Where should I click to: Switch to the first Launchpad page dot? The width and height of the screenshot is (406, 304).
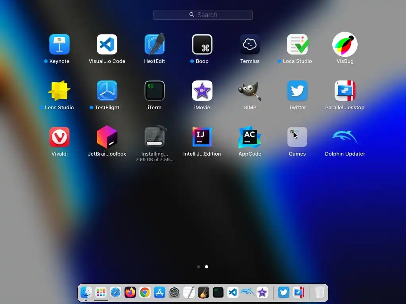pos(199,267)
